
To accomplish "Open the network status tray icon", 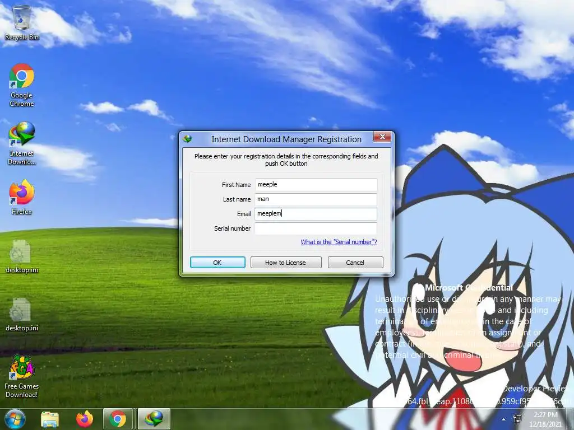I will click(517, 419).
